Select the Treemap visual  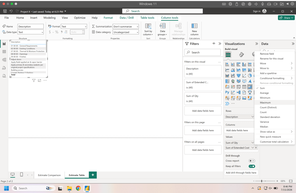click(227, 81)
